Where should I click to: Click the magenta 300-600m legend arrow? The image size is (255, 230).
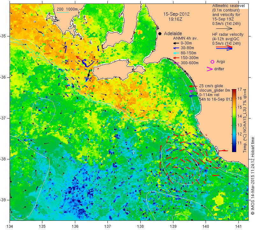[176, 63]
